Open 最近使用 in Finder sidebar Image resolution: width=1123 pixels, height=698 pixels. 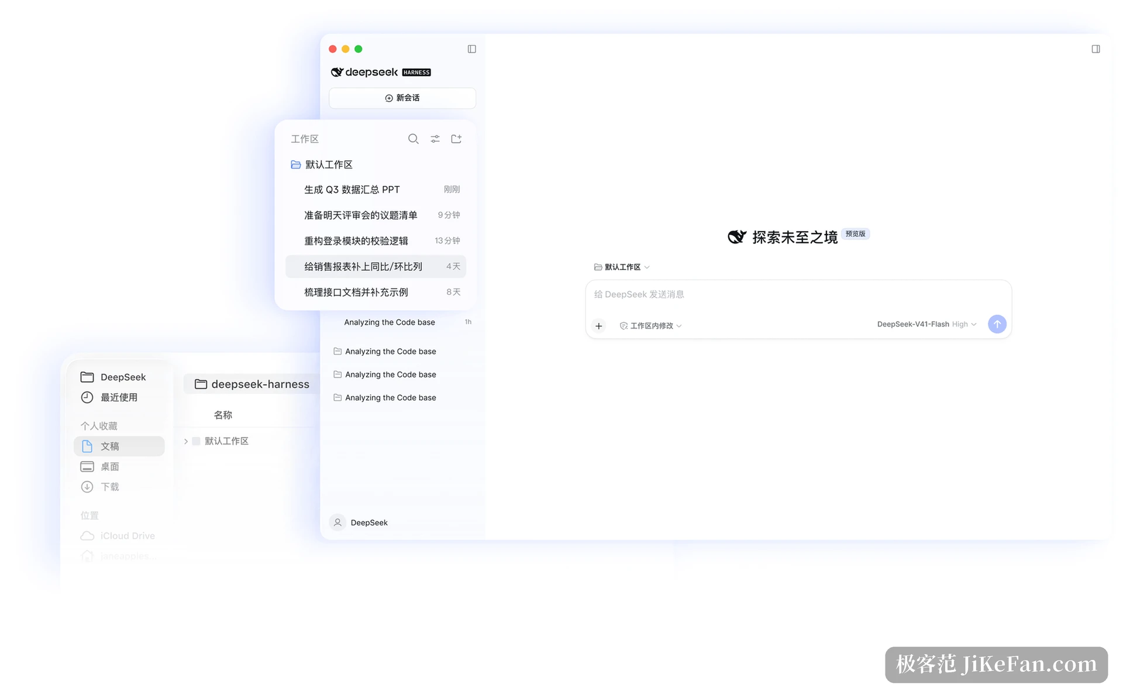tap(109, 397)
